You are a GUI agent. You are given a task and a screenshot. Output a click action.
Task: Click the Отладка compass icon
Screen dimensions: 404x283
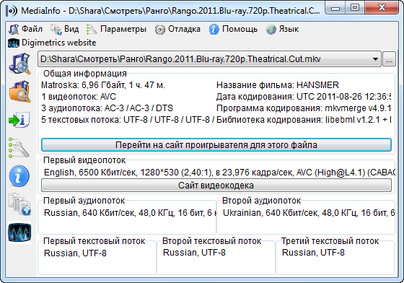click(x=159, y=30)
